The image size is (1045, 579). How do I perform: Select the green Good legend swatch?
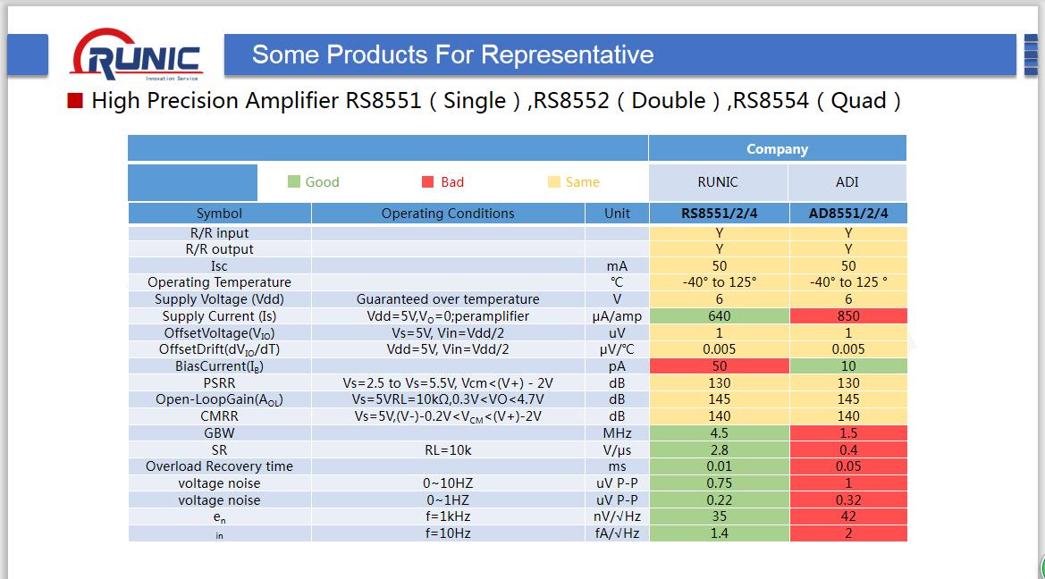pyautogui.click(x=294, y=182)
